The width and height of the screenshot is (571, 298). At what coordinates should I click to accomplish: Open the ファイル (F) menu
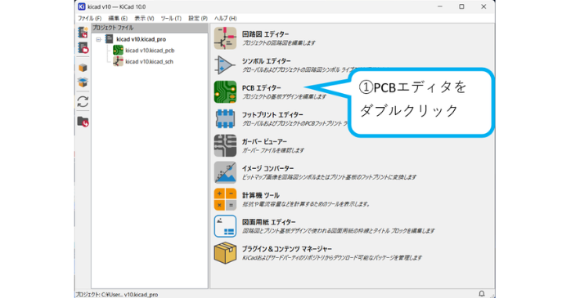pos(90,18)
